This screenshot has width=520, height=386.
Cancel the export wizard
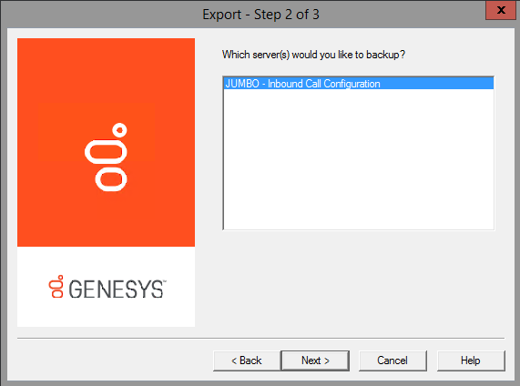(x=393, y=361)
